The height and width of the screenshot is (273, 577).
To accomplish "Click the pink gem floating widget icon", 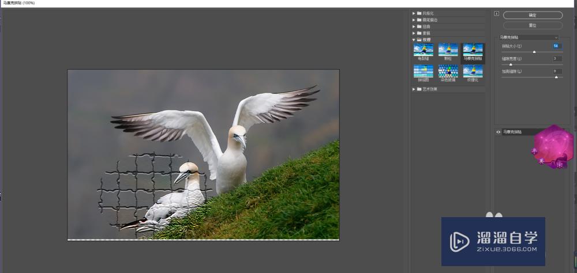I will click(552, 146).
